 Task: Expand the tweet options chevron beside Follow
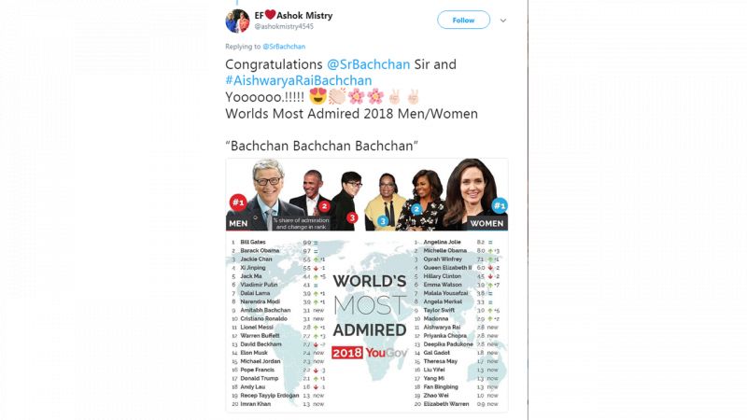(x=503, y=20)
